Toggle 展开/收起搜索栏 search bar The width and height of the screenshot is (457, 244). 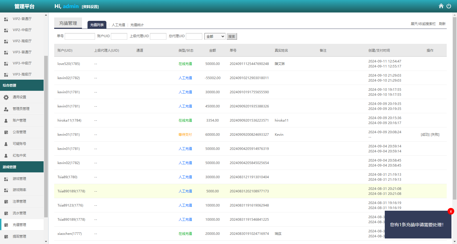coord(423,24)
